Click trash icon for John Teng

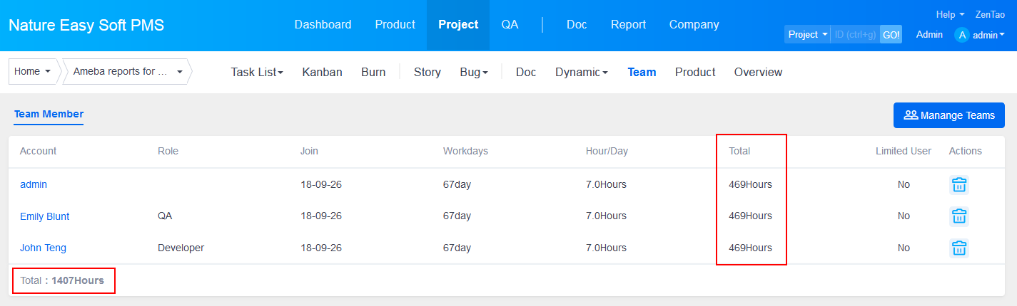tap(959, 248)
